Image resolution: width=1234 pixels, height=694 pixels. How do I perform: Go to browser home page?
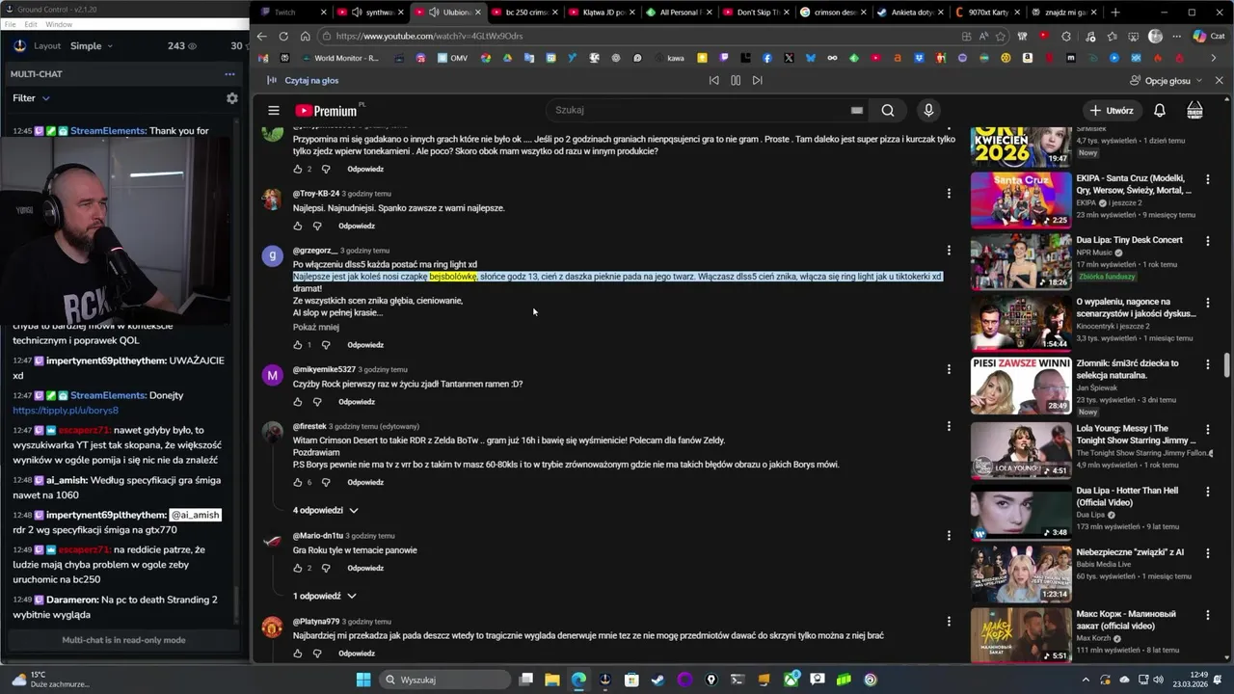[305, 36]
